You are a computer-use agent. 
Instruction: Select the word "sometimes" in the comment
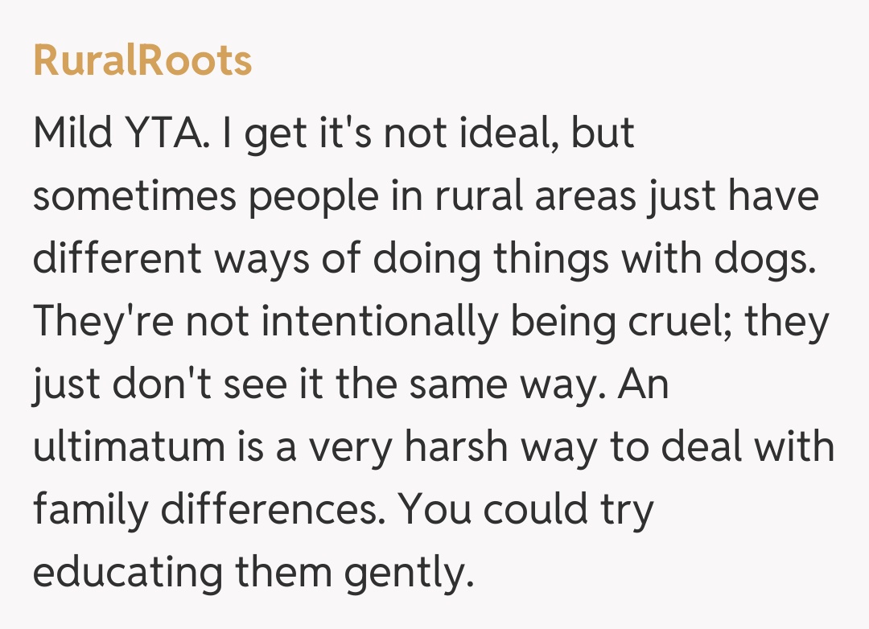133,197
